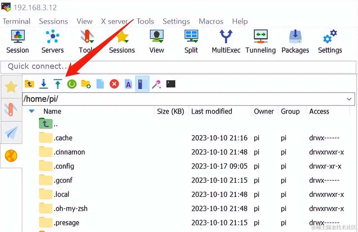Select the Swiss-knife tools sidebar tab

(x=11, y=110)
